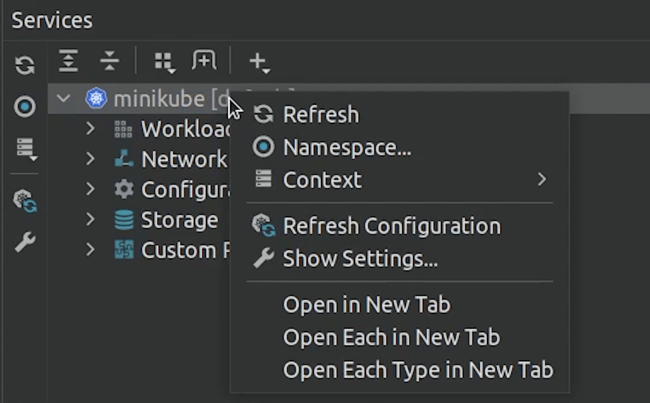The width and height of the screenshot is (650, 403).
Task: Open the Group By toolbar dropdown
Action: (164, 62)
